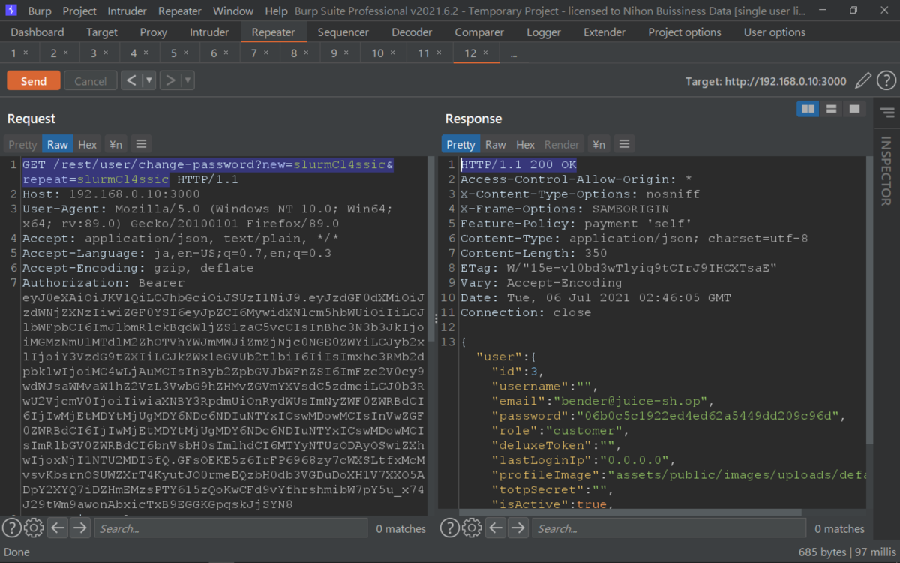Image resolution: width=900 pixels, height=563 pixels.
Task: Click the response hamburger menu icon
Action: pos(623,144)
